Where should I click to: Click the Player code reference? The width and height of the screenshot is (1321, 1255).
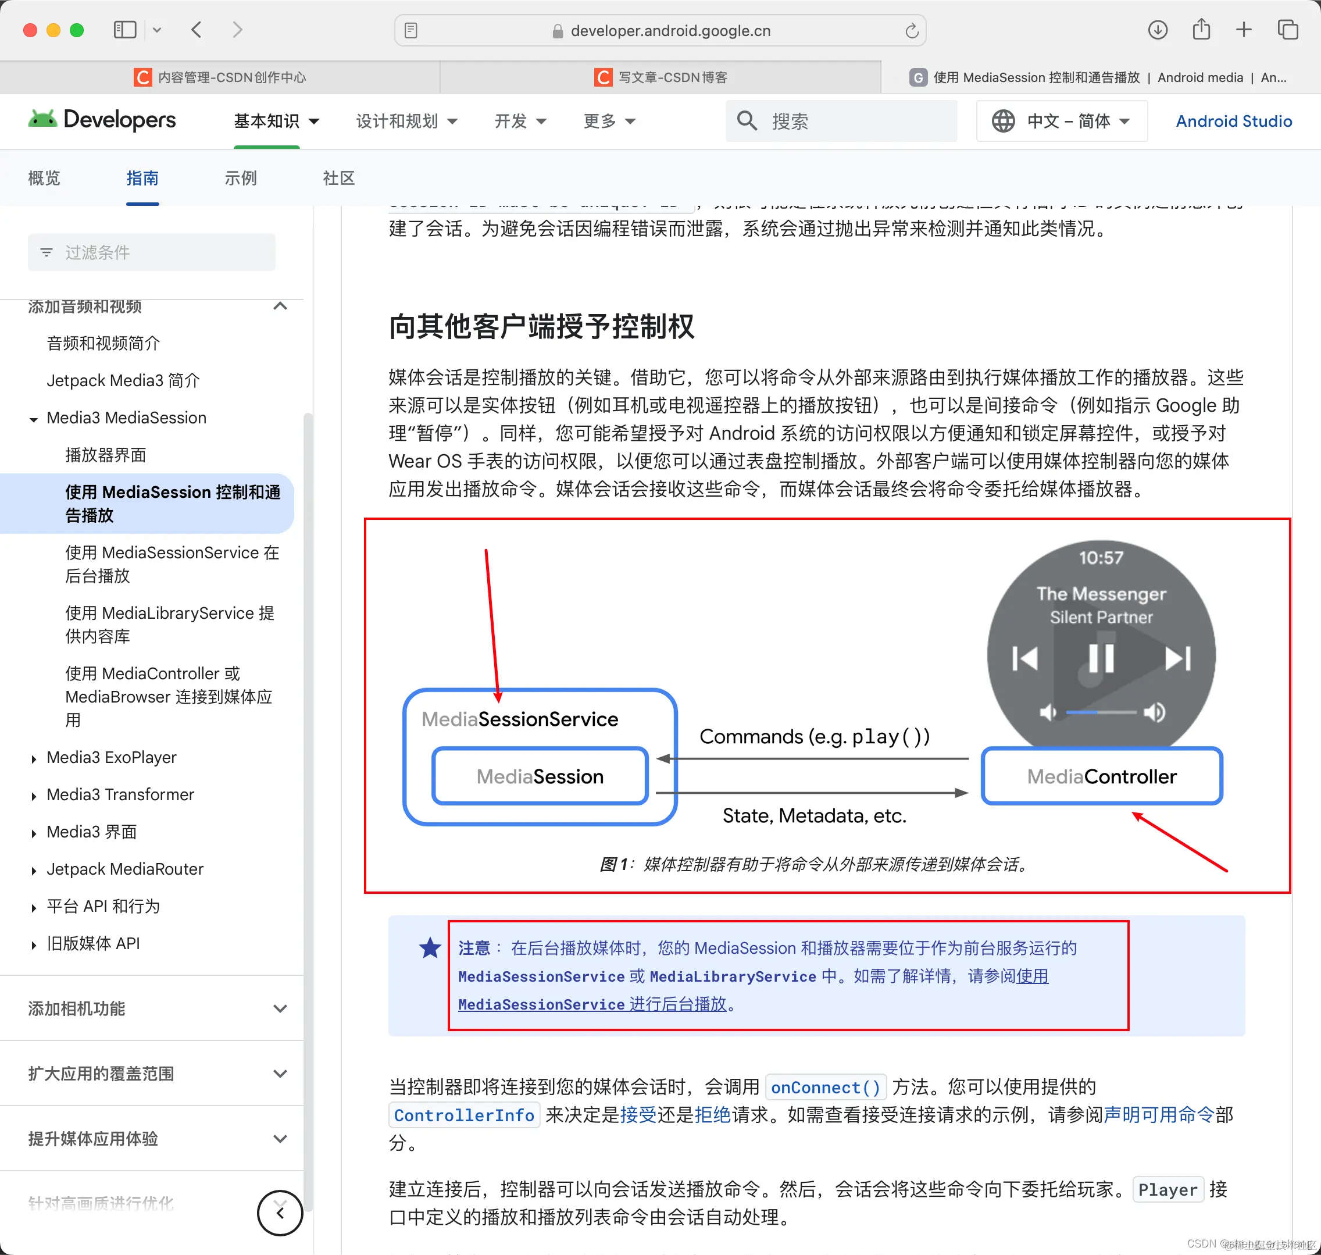coord(1168,1189)
